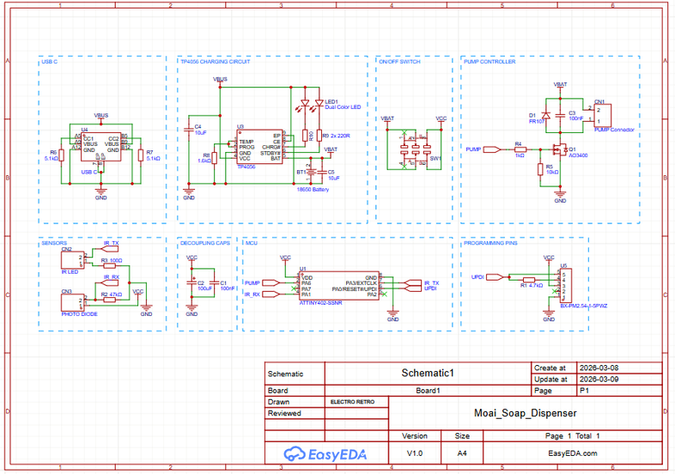Click the VCC power label in Decoupling Caps

click(x=192, y=258)
